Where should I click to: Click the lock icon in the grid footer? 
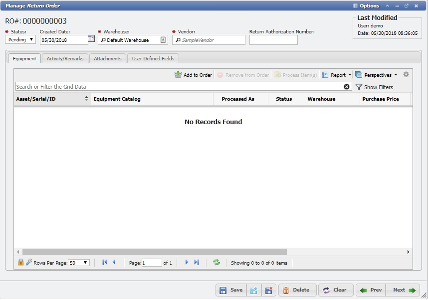(21, 262)
